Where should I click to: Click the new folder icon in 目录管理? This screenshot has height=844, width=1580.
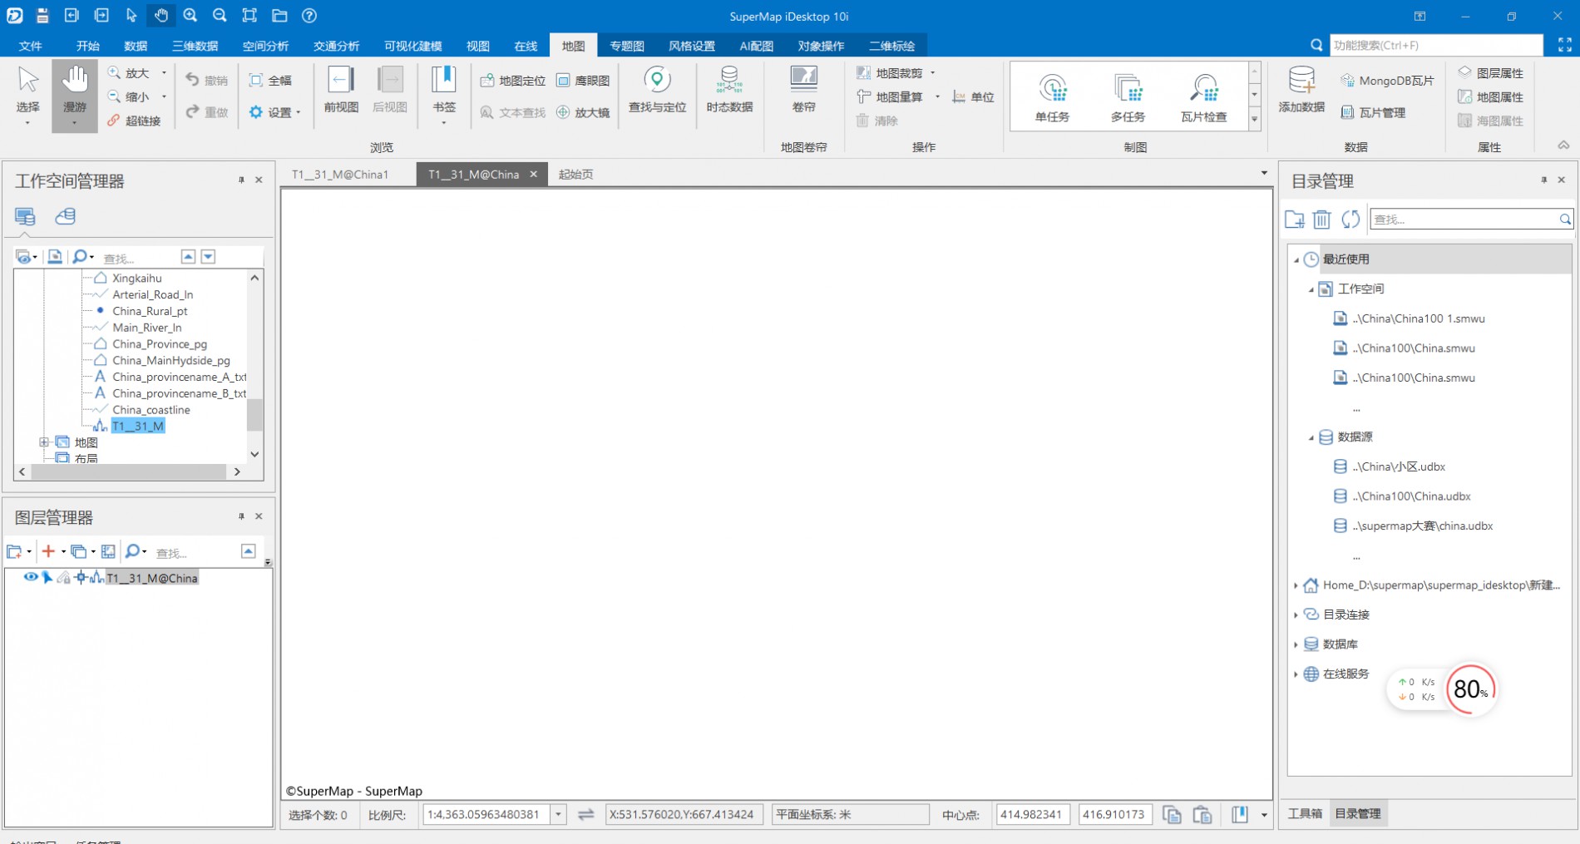pos(1294,219)
